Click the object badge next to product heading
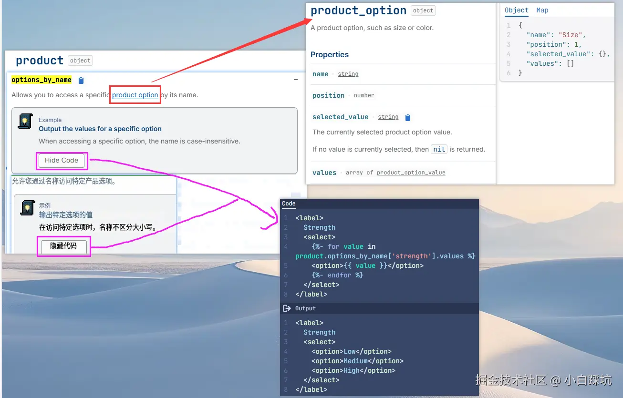This screenshot has width=623, height=398. [x=80, y=61]
